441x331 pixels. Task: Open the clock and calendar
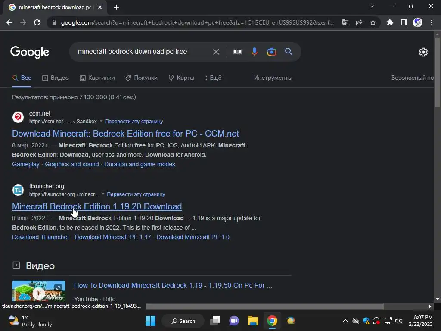pos(421,321)
